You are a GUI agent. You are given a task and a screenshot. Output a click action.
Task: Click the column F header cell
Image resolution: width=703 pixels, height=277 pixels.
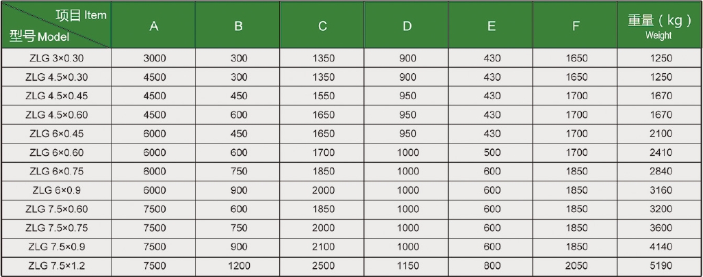[576, 25]
